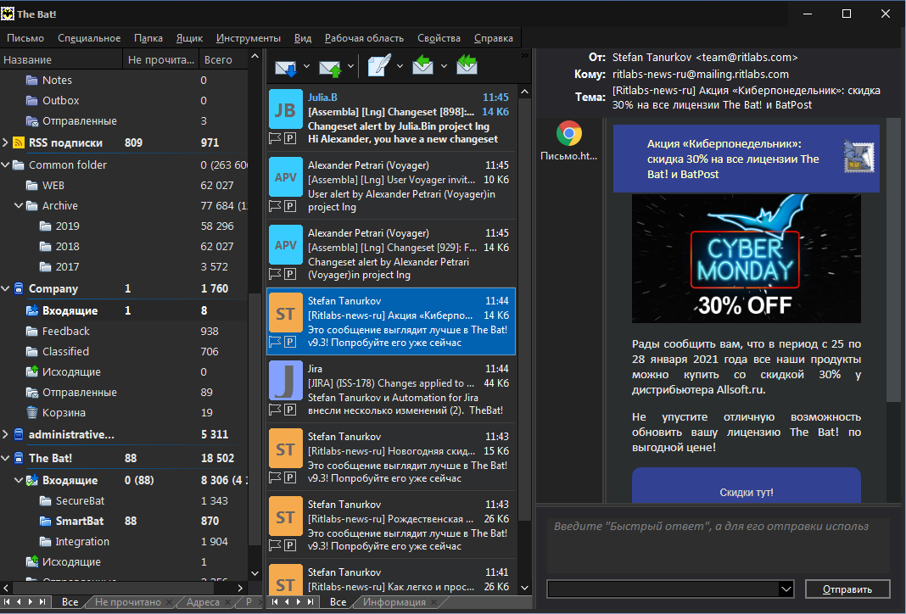The height and width of the screenshot is (614, 906).
Task: Sort folders by Всего column header
Action: pyautogui.click(x=223, y=59)
